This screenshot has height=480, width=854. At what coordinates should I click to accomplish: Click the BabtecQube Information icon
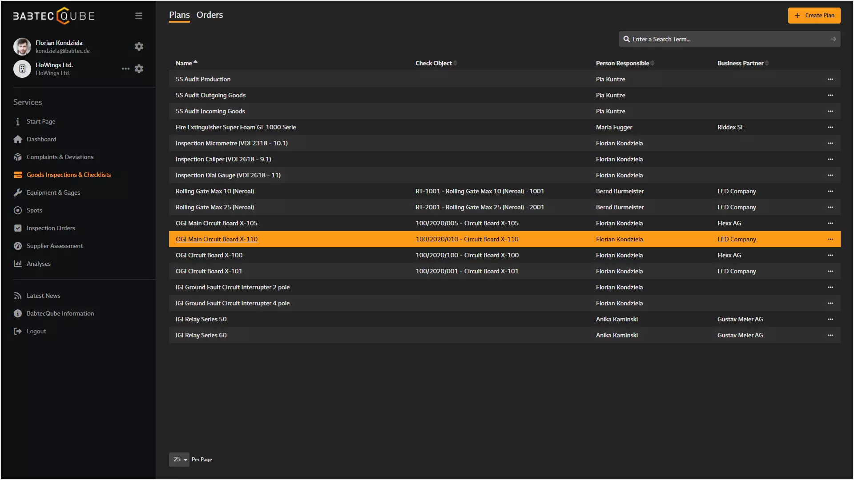pos(18,313)
